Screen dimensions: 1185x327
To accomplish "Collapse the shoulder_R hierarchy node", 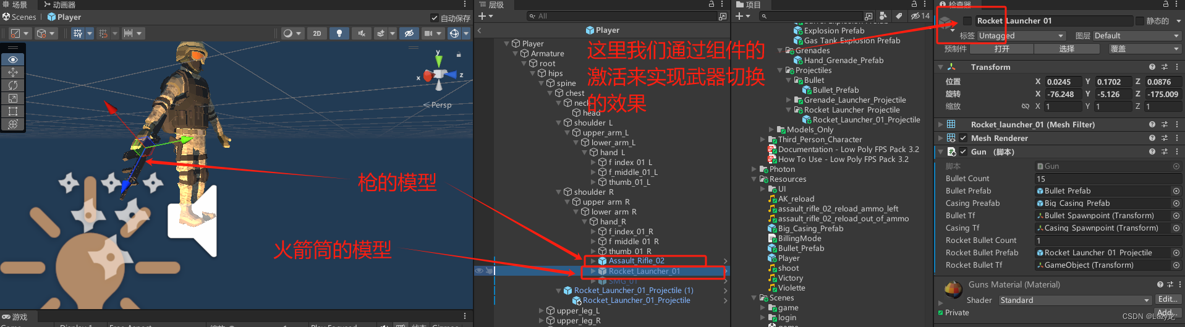I will [x=559, y=192].
